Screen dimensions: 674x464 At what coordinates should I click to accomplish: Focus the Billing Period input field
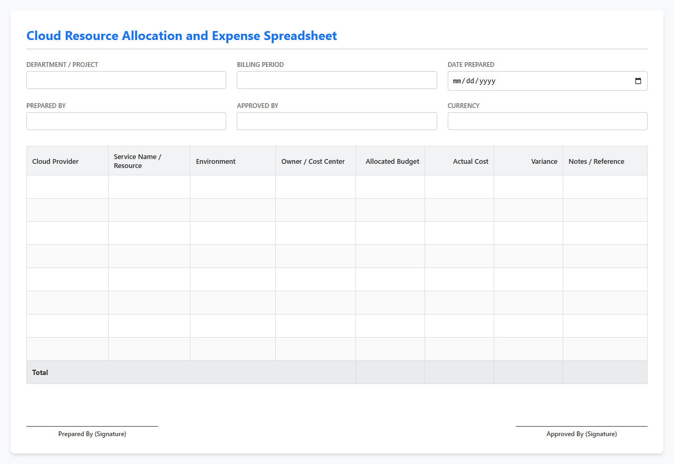[x=337, y=80]
